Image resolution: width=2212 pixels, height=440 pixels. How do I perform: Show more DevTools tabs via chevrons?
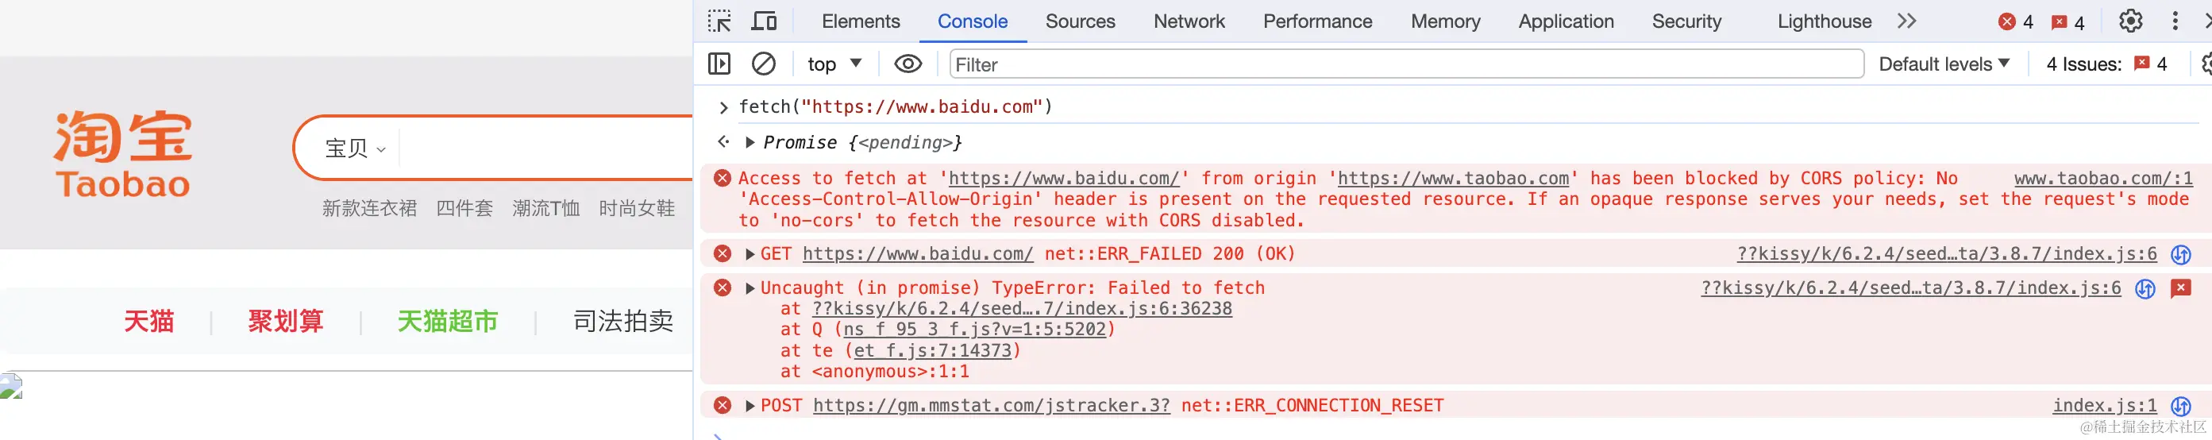(x=1906, y=21)
